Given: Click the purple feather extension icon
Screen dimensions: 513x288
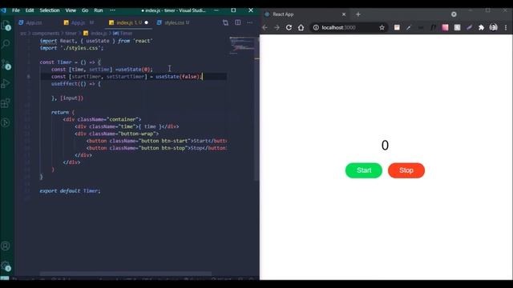Looking at the screenshot, I should (469, 27).
